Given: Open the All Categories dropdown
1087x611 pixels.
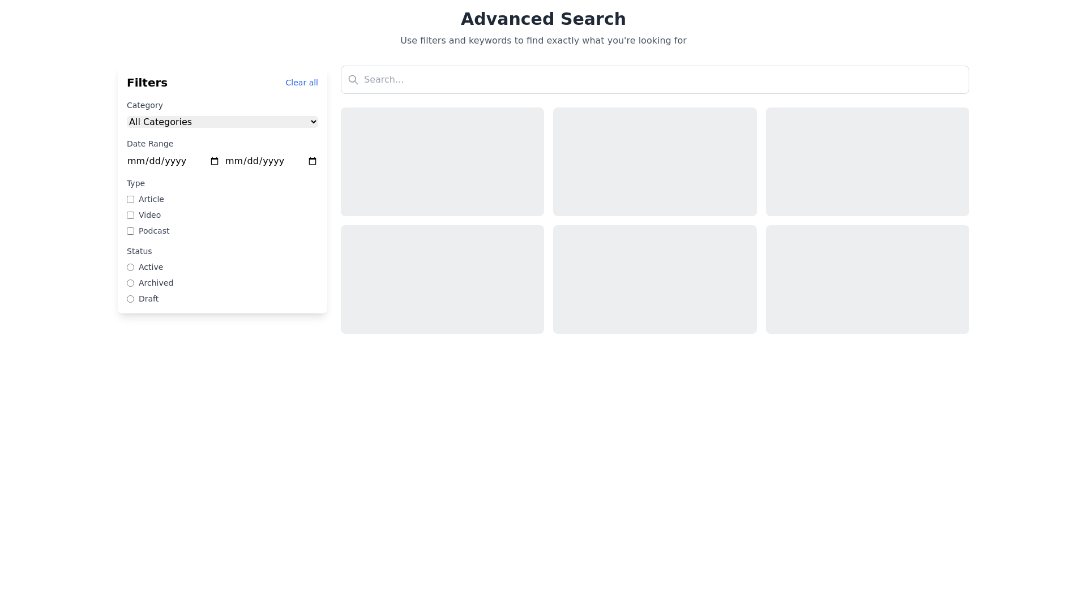Looking at the screenshot, I should pos(222,122).
